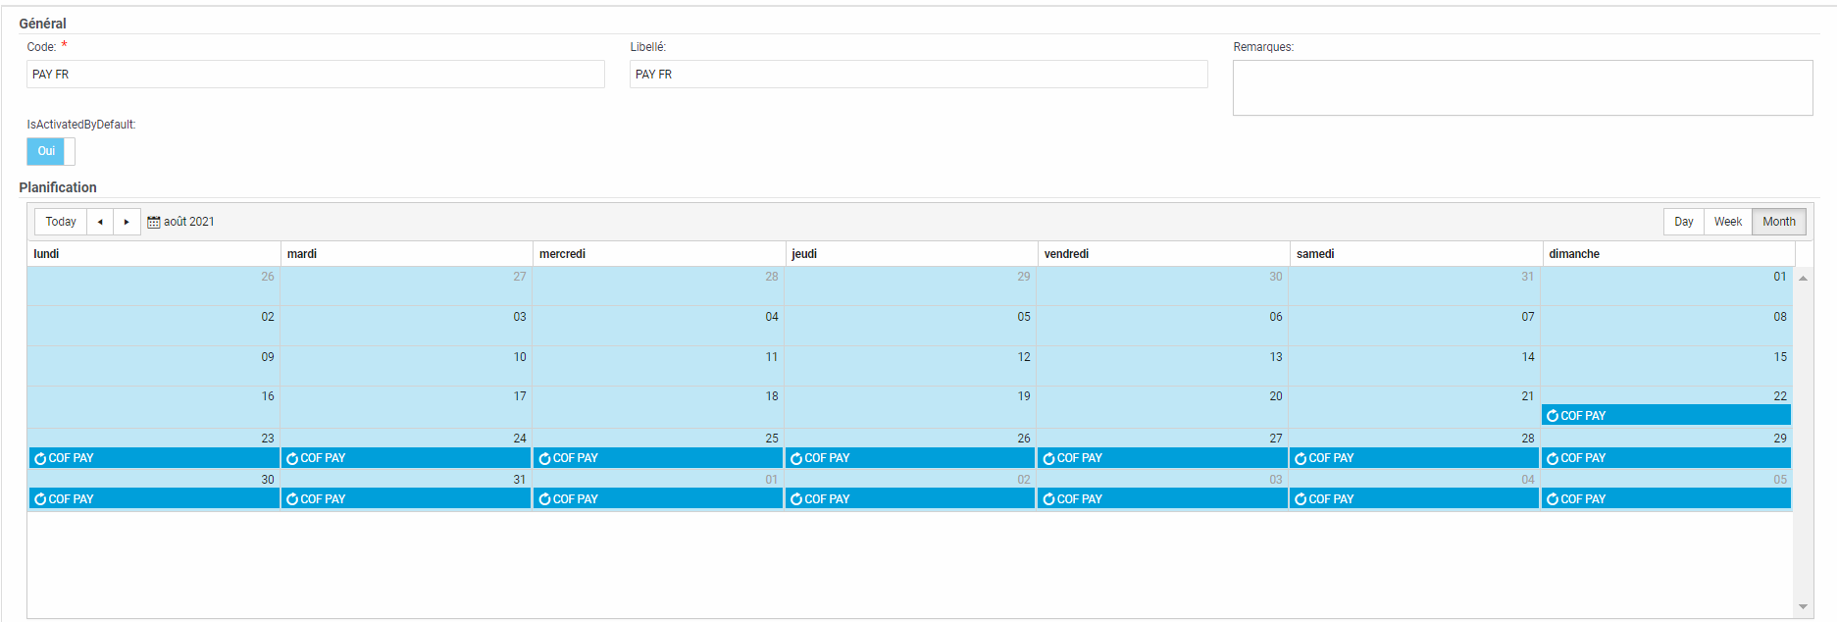1837x622 pixels.
Task: Click the previous month arrow
Action: (x=100, y=222)
